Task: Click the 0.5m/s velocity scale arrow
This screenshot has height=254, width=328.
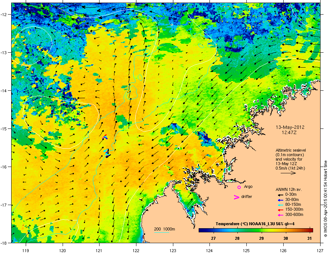Action: [288, 173]
